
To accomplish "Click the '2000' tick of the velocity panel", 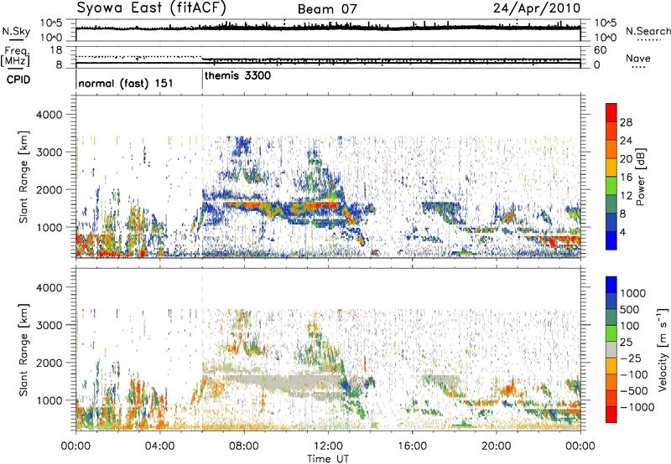I will point(49,363).
